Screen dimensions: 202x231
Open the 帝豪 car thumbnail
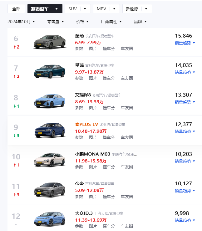[x=50, y=190]
